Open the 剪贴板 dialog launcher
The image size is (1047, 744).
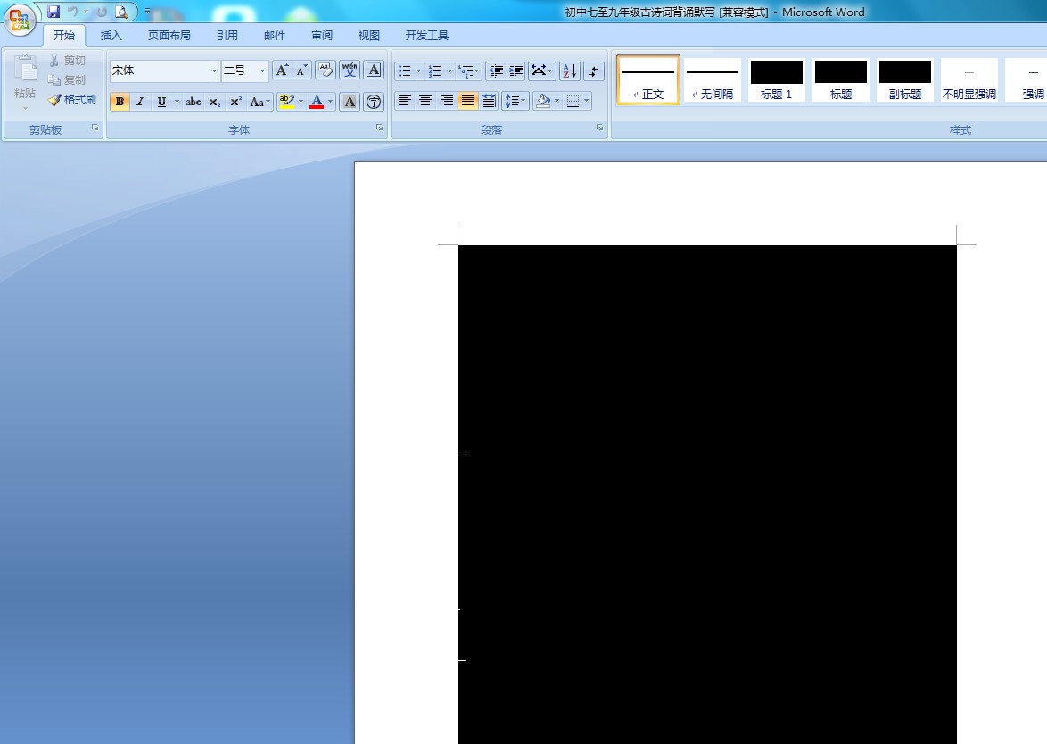(95, 128)
